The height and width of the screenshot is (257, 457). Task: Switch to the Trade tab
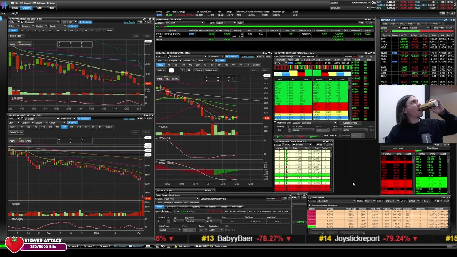tap(50, 7)
